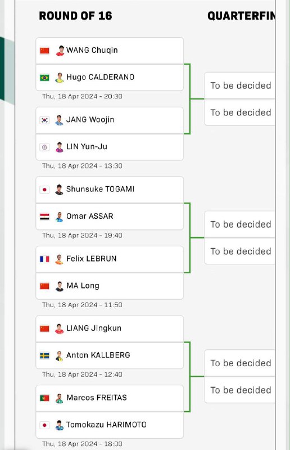Select Felix LEBRUN name in bracket
This screenshot has height=450, width=290.
point(92,259)
